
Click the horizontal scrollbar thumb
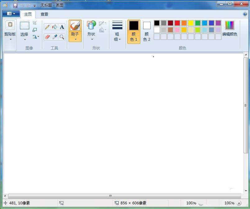click(x=125, y=196)
